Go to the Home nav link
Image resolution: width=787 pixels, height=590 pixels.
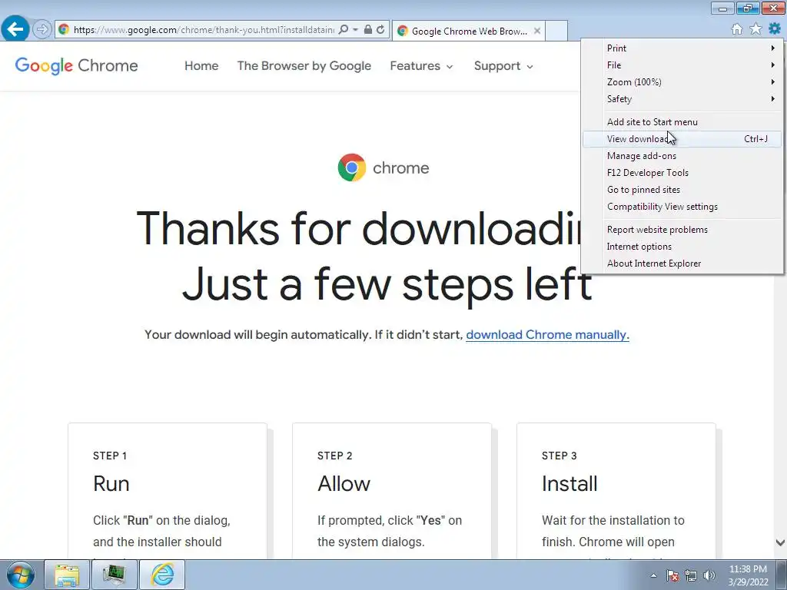pyautogui.click(x=201, y=66)
